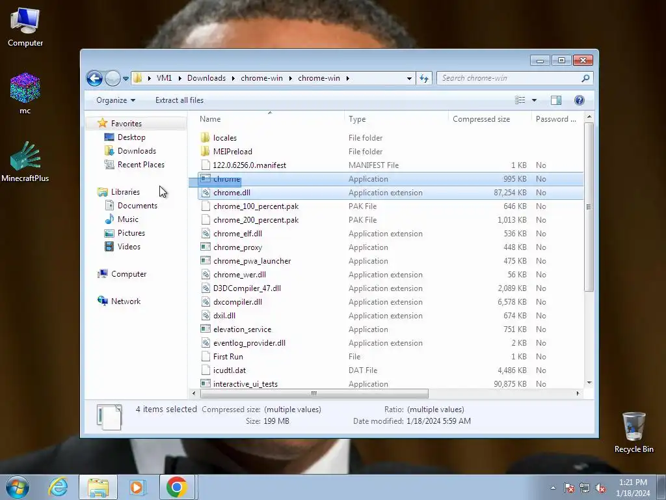Viewport: 666px width, 500px height.
Task: Click the Extract all files button
Action: pos(180,100)
